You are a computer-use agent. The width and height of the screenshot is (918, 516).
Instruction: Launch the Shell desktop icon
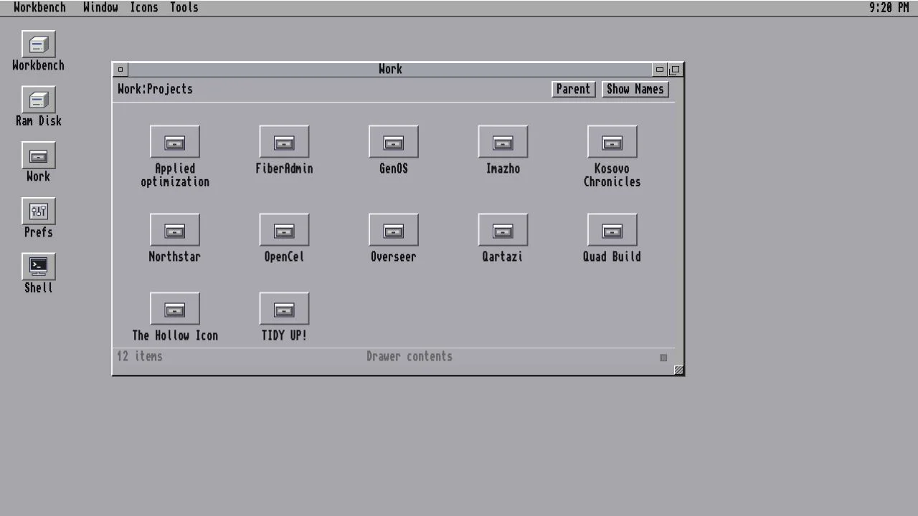[x=39, y=267]
